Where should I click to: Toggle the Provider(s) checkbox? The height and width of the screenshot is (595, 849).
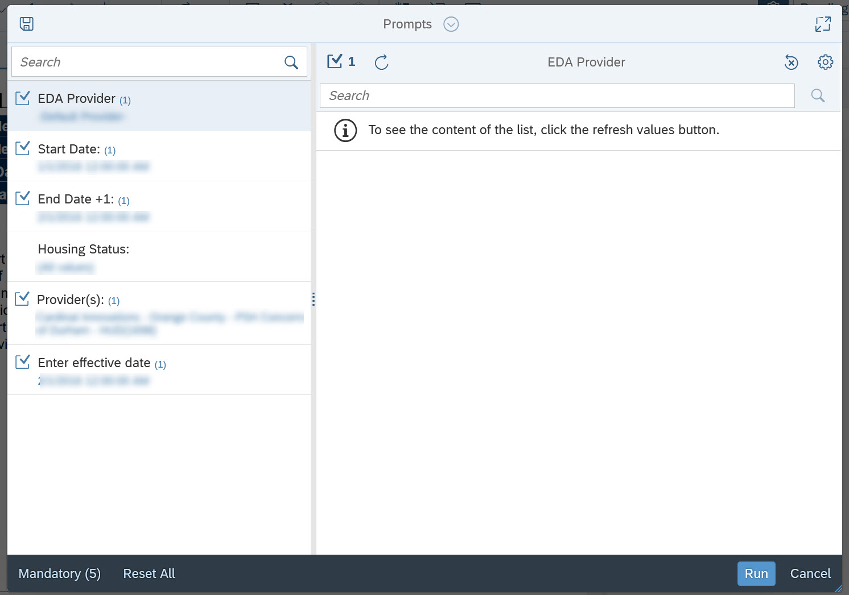pos(22,299)
